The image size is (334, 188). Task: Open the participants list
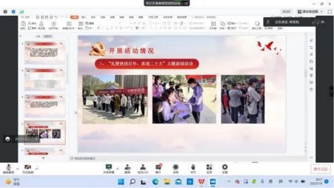click(143, 168)
